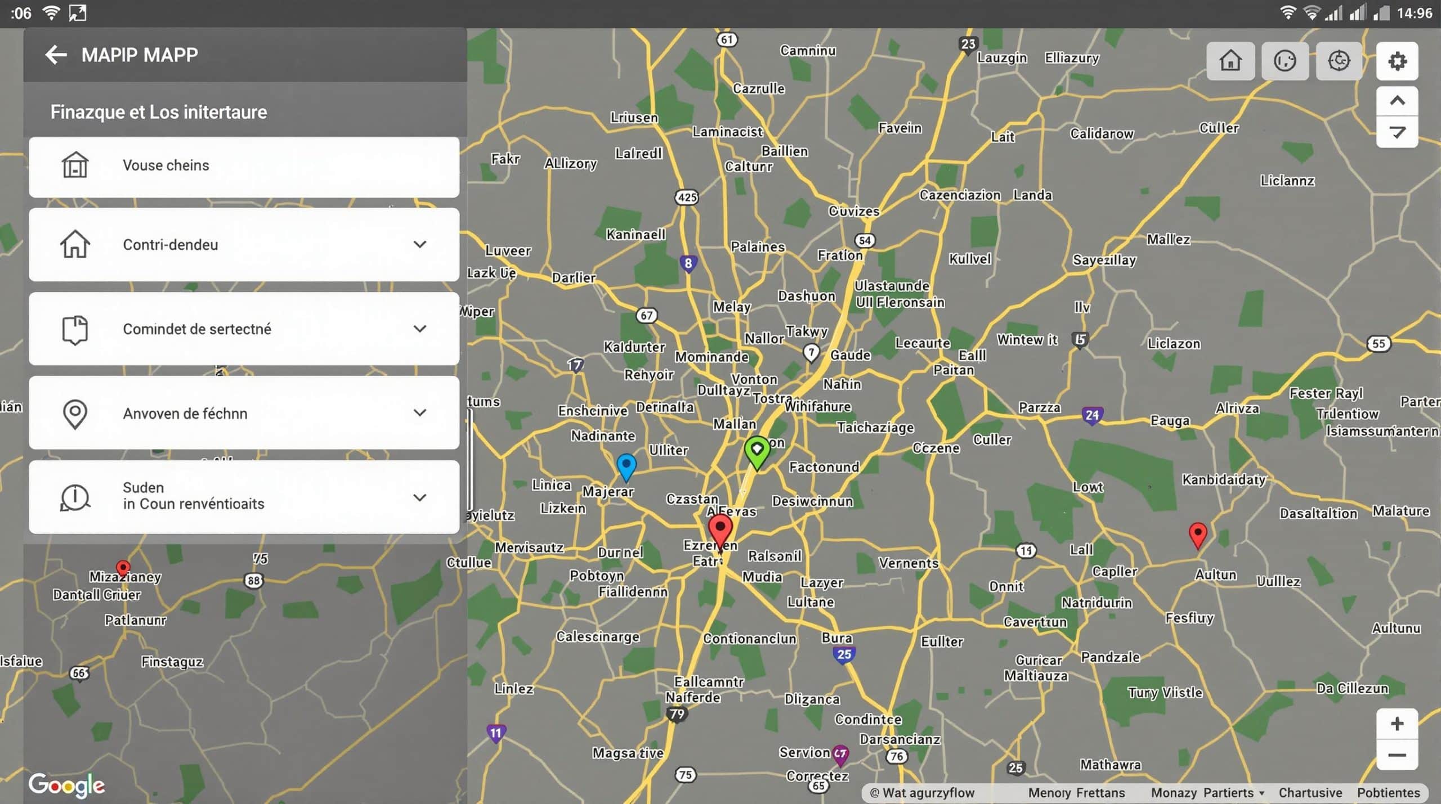Image resolution: width=1441 pixels, height=804 pixels.
Task: Expand the Contri-dendeu chevron
Action: (x=420, y=244)
